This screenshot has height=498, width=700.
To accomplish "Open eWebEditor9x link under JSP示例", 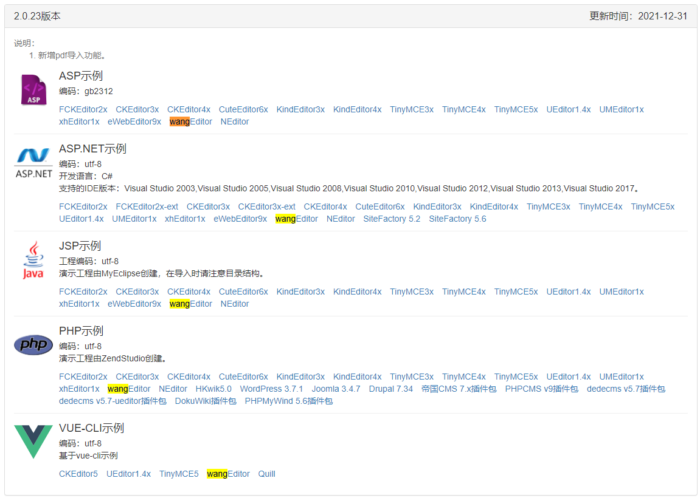I will coord(134,304).
